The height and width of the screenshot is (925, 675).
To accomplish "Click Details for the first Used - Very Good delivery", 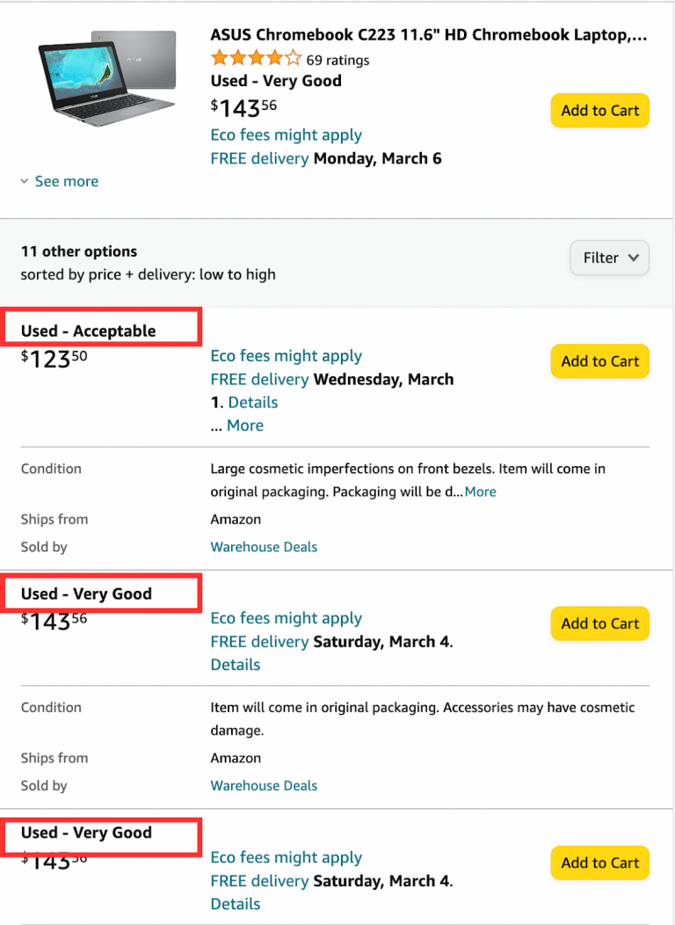I will click(x=235, y=665).
